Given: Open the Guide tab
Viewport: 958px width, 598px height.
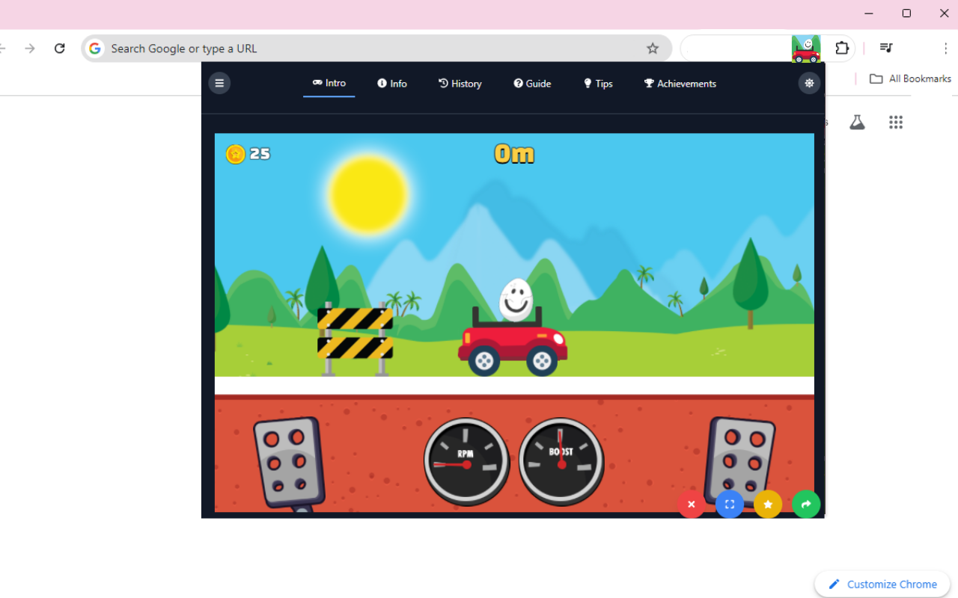Looking at the screenshot, I should pyautogui.click(x=532, y=84).
